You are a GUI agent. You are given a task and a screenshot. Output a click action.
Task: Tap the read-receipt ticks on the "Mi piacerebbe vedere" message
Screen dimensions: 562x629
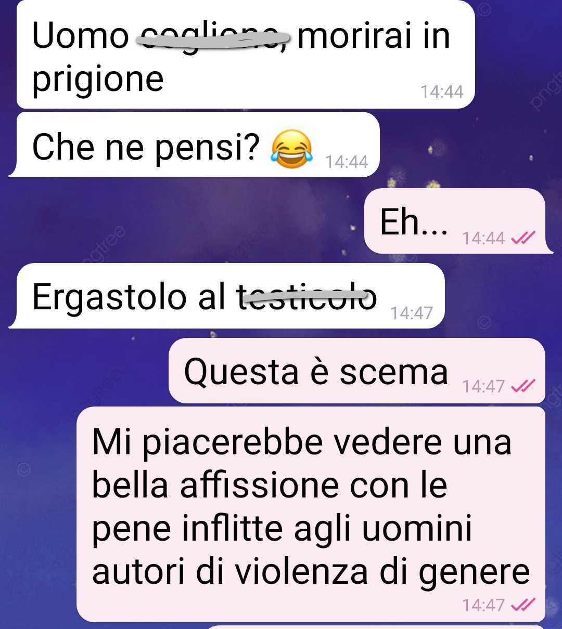pyautogui.click(x=523, y=605)
